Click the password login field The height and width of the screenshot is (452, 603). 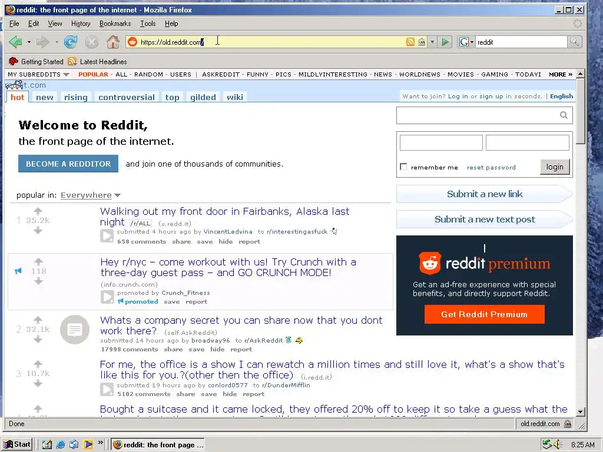pyautogui.click(x=527, y=142)
